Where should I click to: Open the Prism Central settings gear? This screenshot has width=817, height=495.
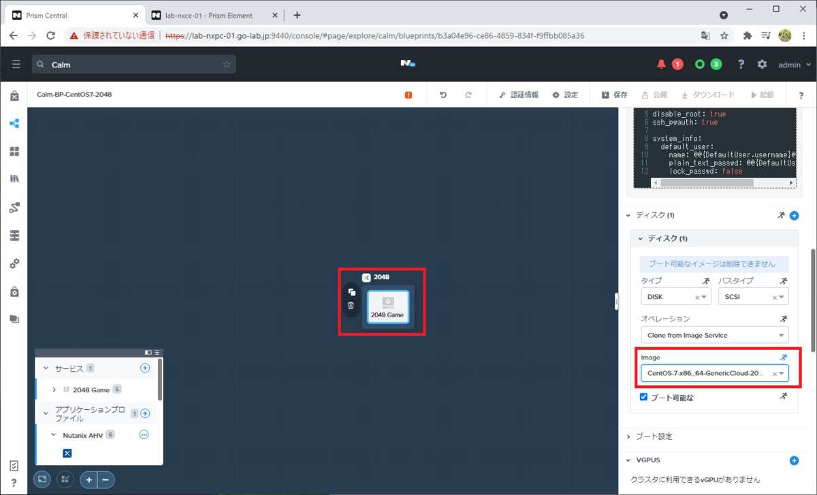click(x=762, y=64)
